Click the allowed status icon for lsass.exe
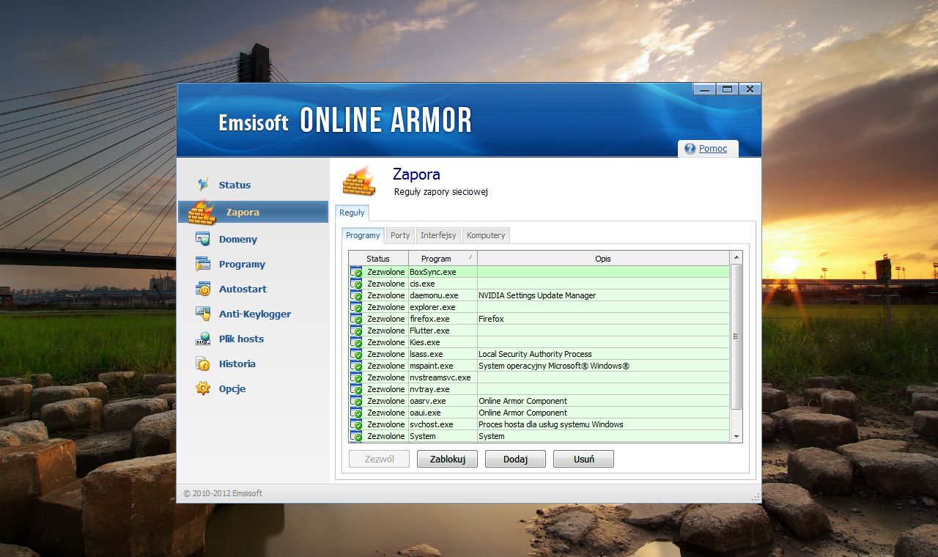938x557 pixels. (x=357, y=354)
